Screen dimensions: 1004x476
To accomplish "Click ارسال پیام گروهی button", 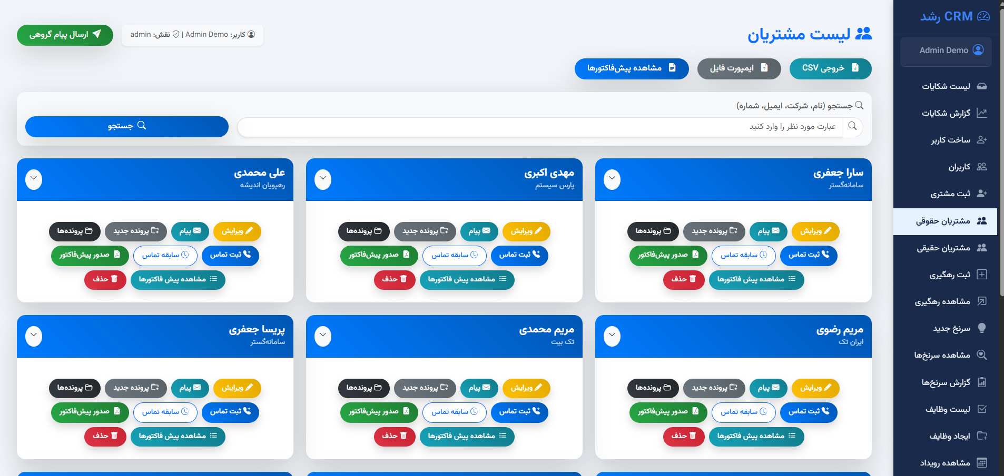I will pos(65,35).
